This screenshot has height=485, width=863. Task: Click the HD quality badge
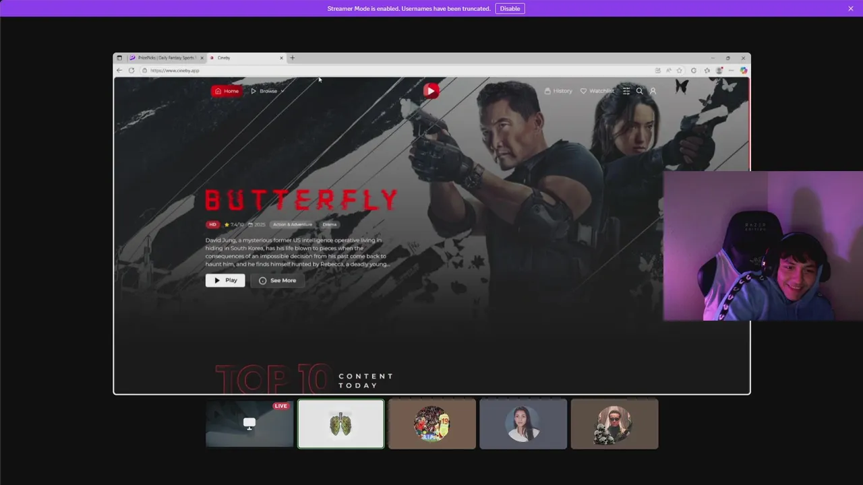pyautogui.click(x=212, y=224)
